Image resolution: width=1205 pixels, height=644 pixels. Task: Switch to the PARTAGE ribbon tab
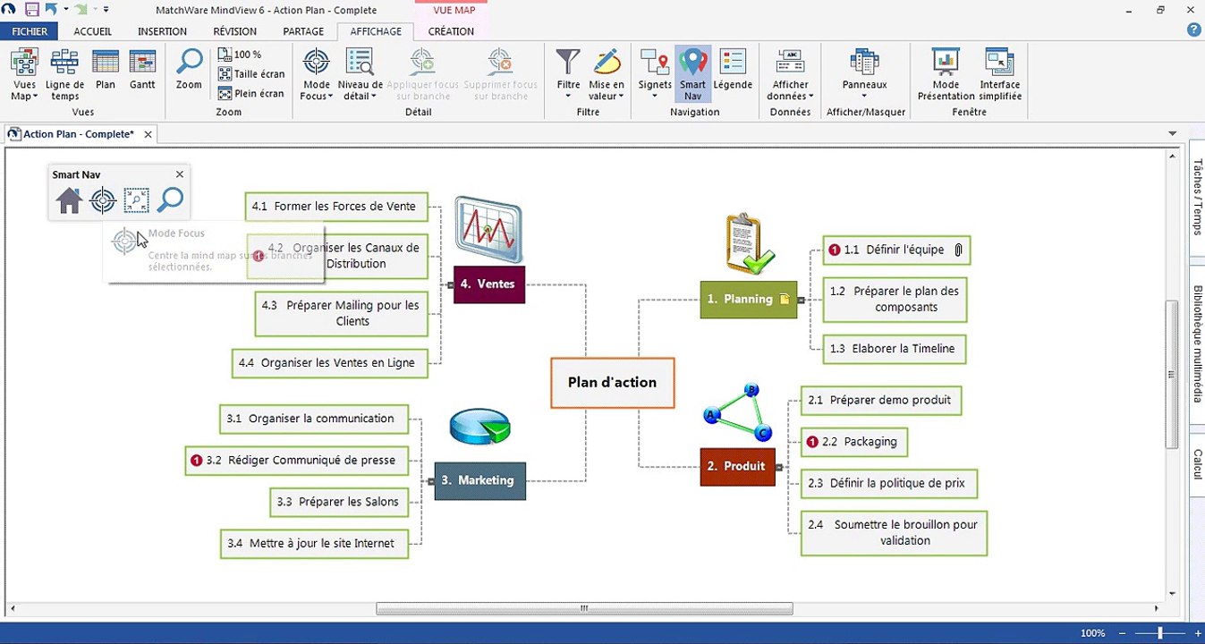tap(303, 31)
